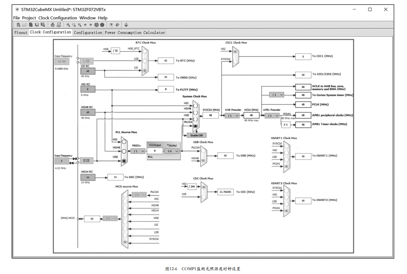Click the SYSCLK (MHz) value box

[210, 115]
